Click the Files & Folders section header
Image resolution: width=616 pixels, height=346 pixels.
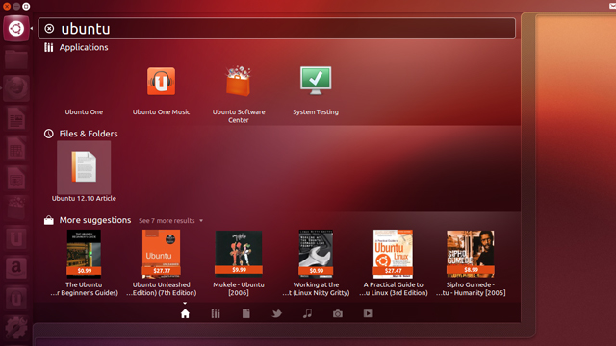(x=81, y=134)
